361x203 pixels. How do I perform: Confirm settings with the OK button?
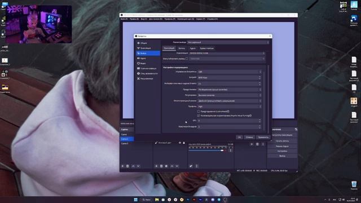point(239,137)
